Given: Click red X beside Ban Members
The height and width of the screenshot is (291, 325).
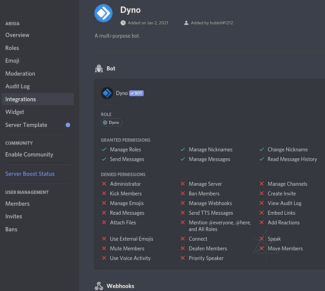Looking at the screenshot, I should [183, 193].
